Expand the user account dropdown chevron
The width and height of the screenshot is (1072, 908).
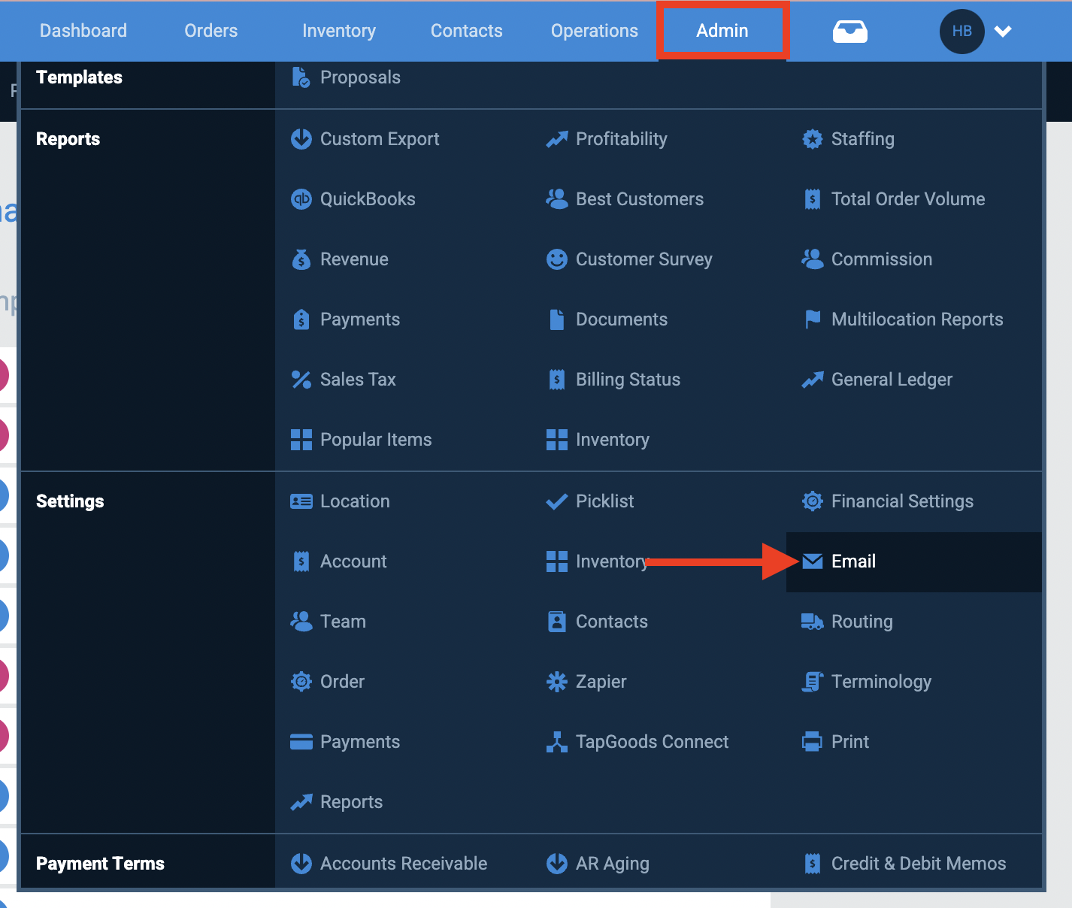click(1003, 32)
